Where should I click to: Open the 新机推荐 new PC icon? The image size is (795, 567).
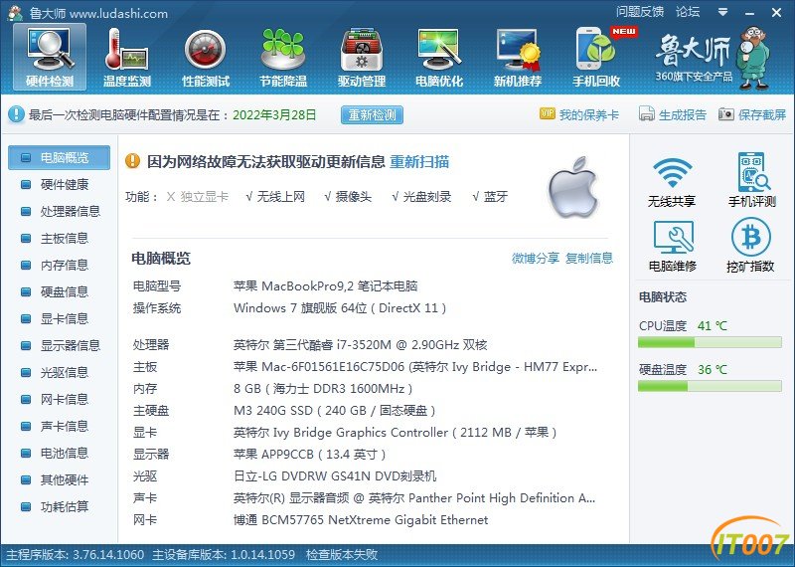pyautogui.click(x=518, y=58)
